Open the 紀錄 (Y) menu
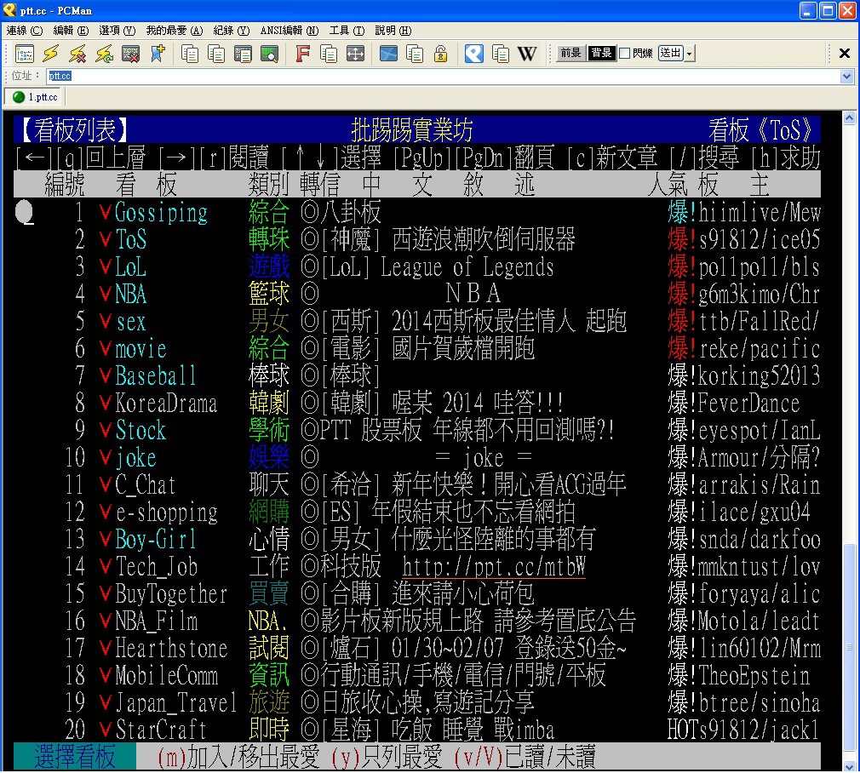Viewport: 860px width, 773px height. point(231,31)
